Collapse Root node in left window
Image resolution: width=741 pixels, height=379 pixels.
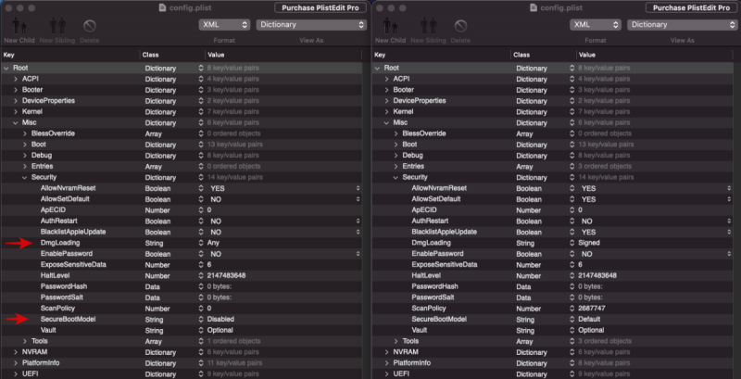click(x=6, y=68)
